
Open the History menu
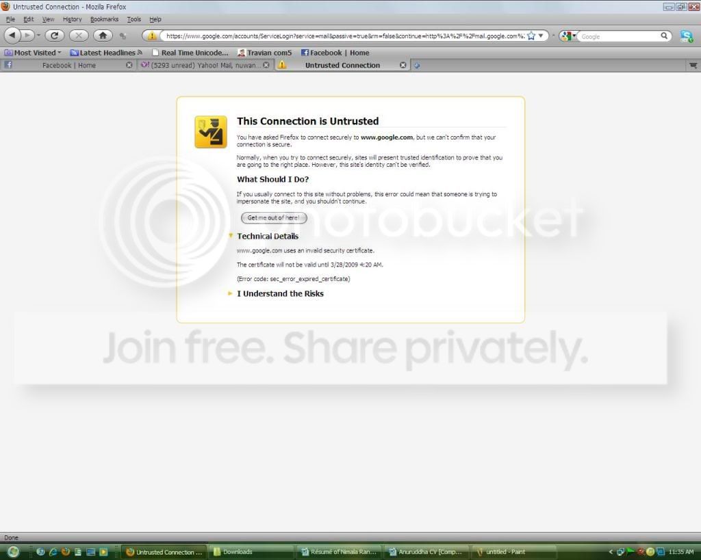tap(72, 19)
